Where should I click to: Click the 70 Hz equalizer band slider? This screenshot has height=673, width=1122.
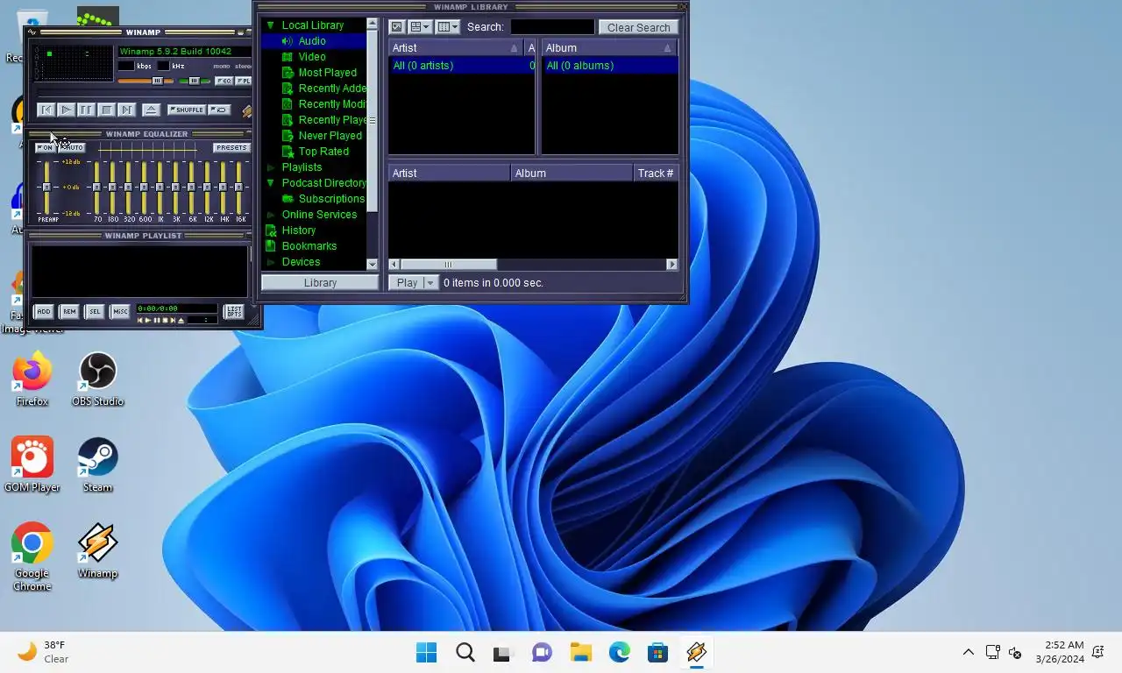pyautogui.click(x=96, y=188)
